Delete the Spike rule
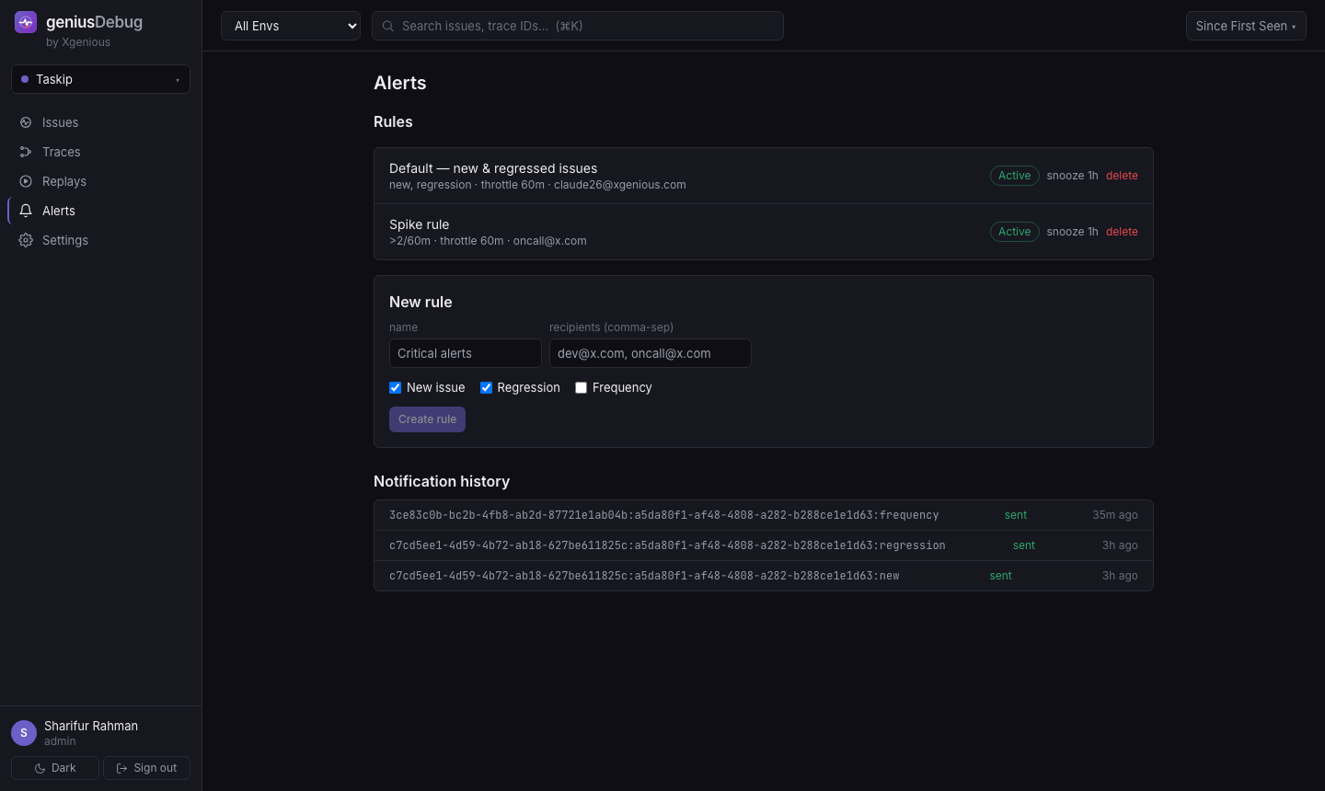This screenshot has height=791, width=1325. click(x=1122, y=232)
